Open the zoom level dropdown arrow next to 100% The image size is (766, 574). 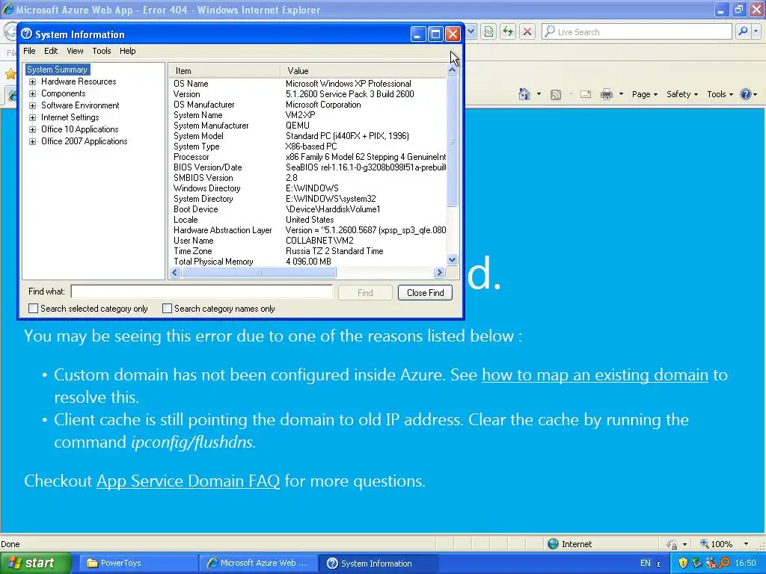746,544
